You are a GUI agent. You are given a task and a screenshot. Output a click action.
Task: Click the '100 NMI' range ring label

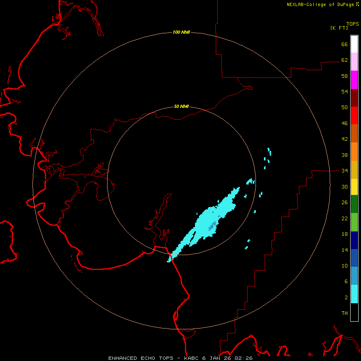pos(181,32)
